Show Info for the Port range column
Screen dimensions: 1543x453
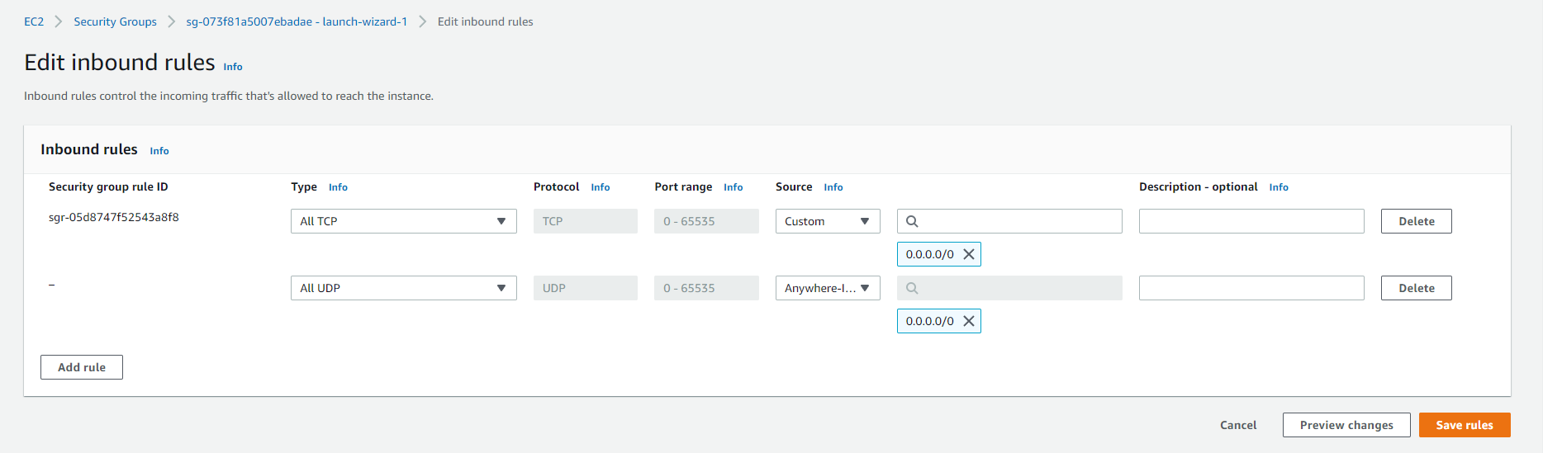733,187
